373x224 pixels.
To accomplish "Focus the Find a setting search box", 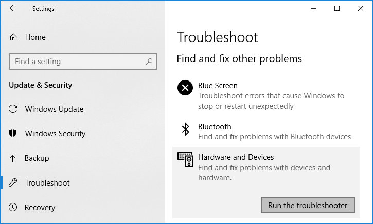I will tap(77, 62).
